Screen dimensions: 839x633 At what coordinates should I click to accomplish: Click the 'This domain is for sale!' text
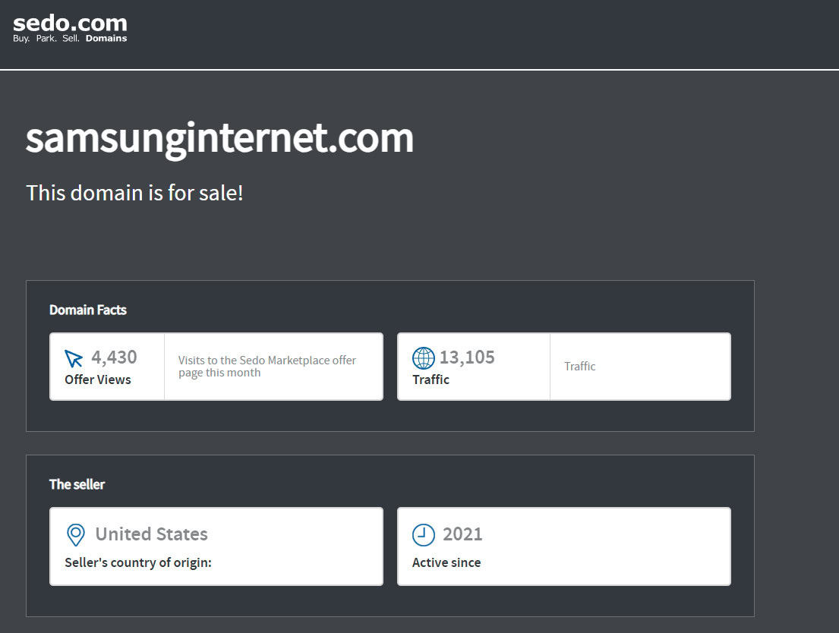click(x=134, y=193)
